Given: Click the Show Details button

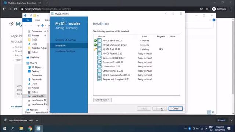Looking at the screenshot, I should click(x=102, y=100).
